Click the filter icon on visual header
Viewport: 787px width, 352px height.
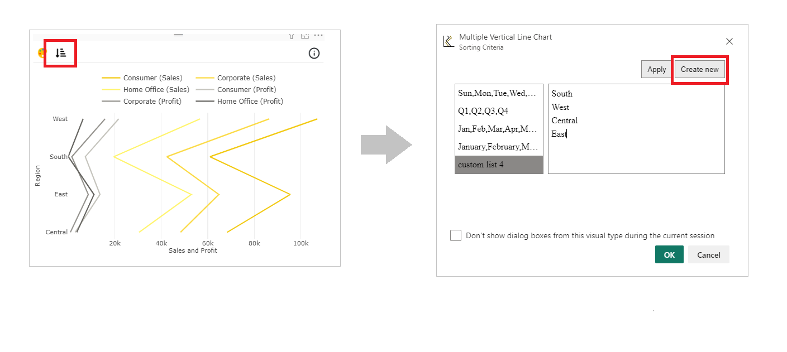pos(292,36)
